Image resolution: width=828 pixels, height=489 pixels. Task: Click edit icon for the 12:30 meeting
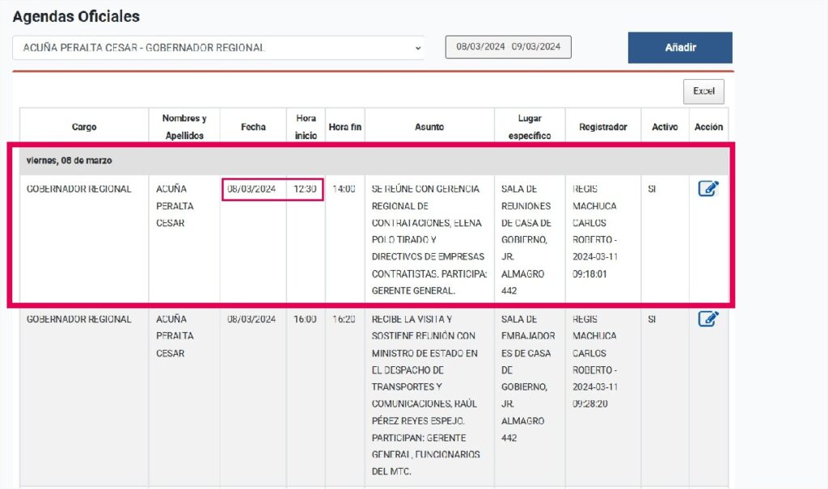pyautogui.click(x=708, y=189)
